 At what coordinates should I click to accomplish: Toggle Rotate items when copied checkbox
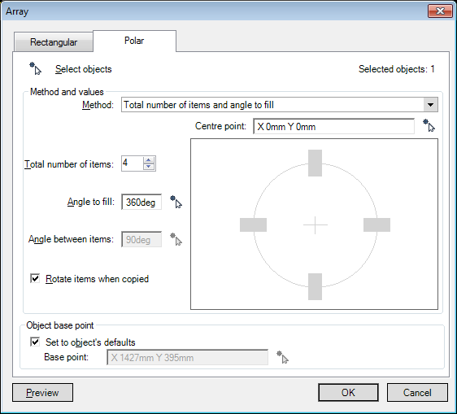[35, 278]
